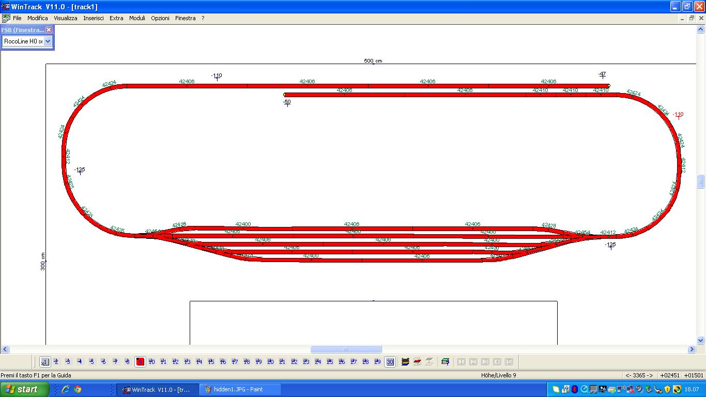Select layer 22 in the layer toolbar
The image size is (706, 397).
point(295,362)
